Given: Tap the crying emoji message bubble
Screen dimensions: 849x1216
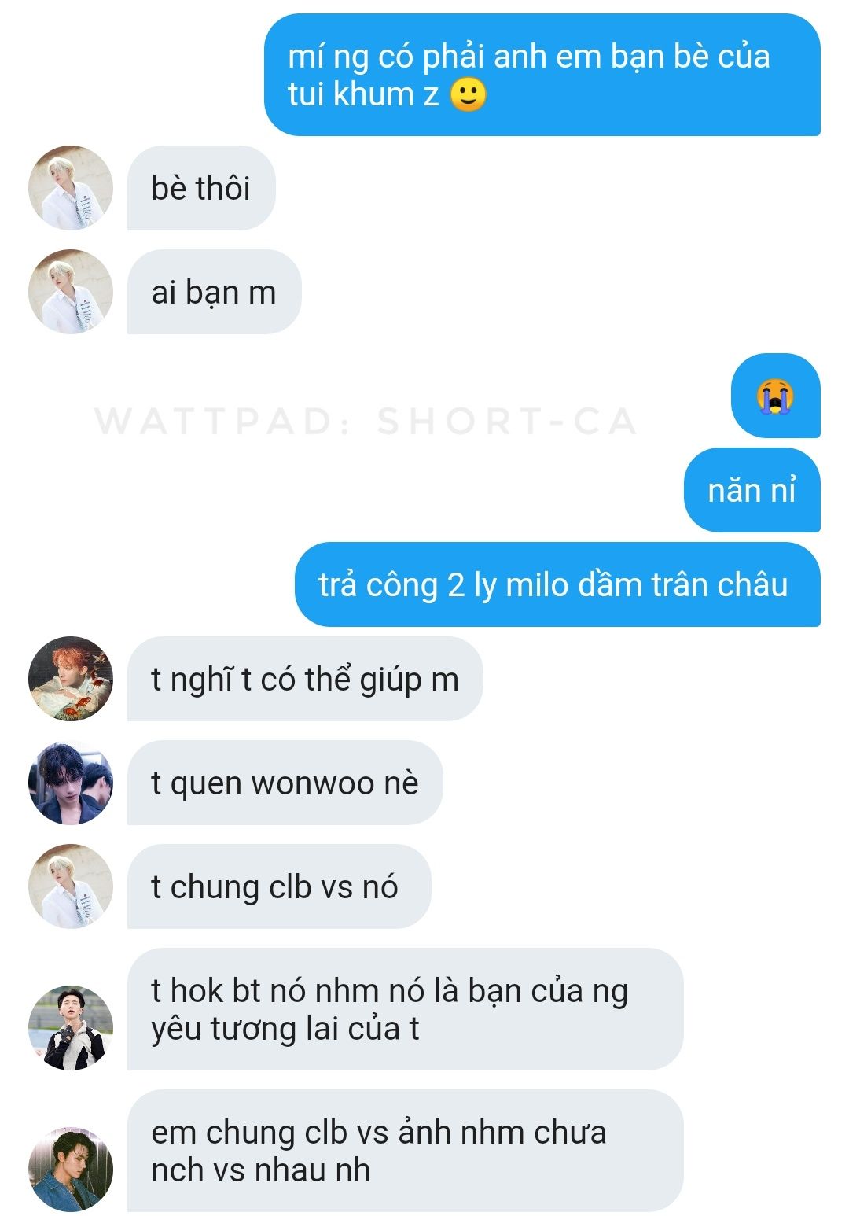Looking at the screenshot, I should [x=776, y=396].
